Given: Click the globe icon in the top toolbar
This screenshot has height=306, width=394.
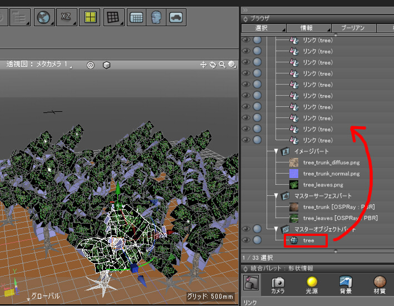Looking at the screenshot, I should [x=42, y=17].
